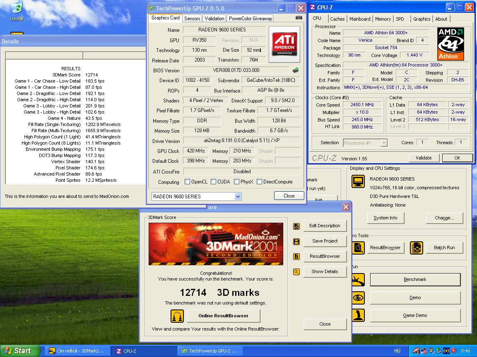Enable the DirectCompute checkbox in GPU-Z
The height and width of the screenshot is (357, 477).
(260, 182)
